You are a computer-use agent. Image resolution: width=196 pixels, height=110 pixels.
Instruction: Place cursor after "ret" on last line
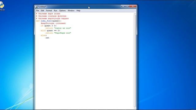(49, 38)
